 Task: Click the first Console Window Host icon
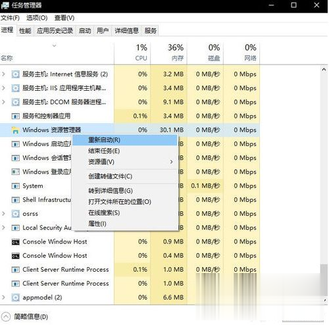[x=15, y=242]
